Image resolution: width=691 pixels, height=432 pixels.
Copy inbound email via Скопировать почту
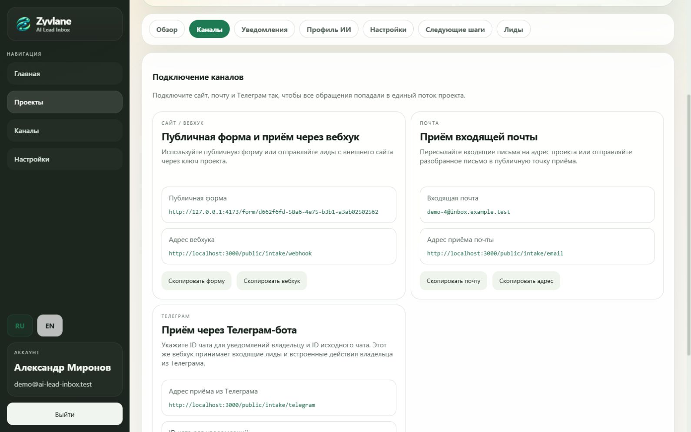(453, 281)
